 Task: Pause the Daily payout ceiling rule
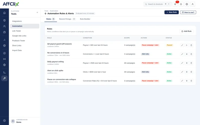(x=186, y=63)
